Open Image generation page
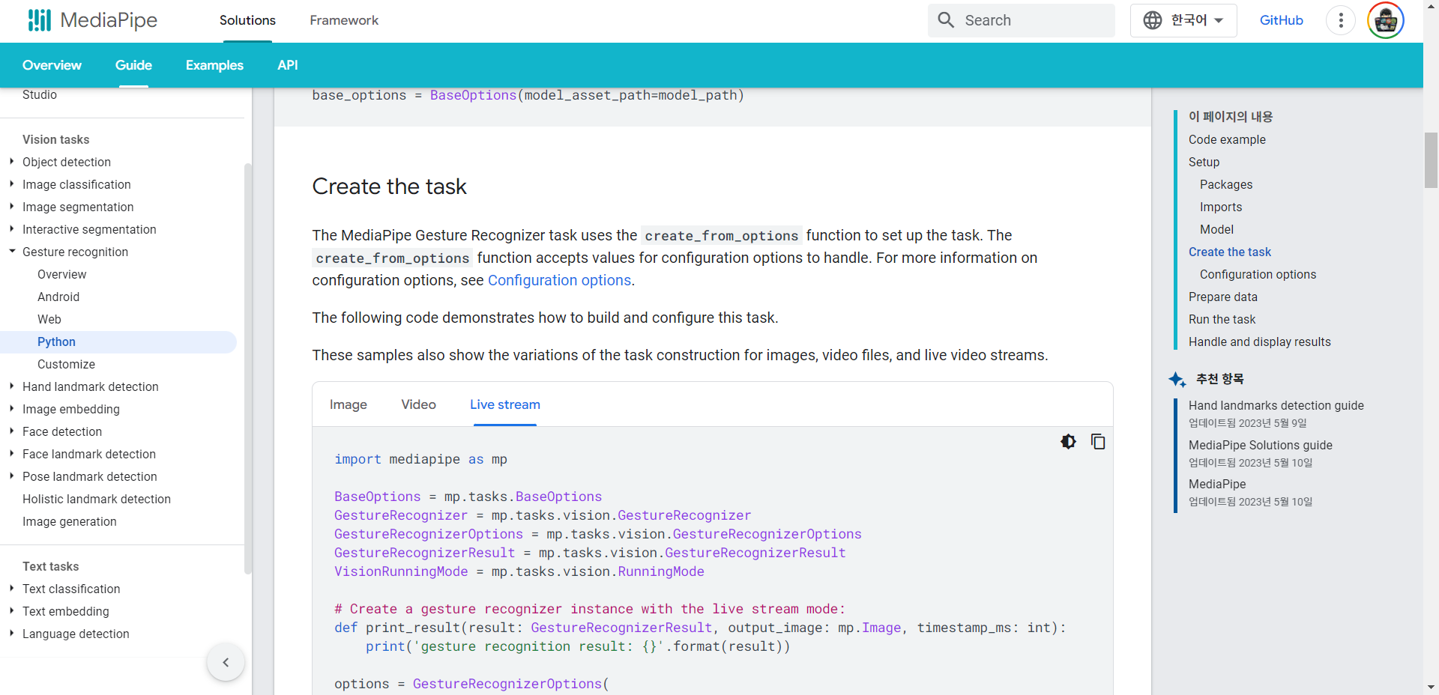The height and width of the screenshot is (695, 1439). pyautogui.click(x=70, y=521)
